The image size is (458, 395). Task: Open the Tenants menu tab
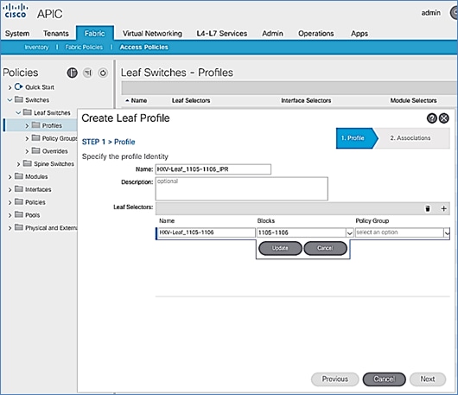pyautogui.click(x=56, y=34)
